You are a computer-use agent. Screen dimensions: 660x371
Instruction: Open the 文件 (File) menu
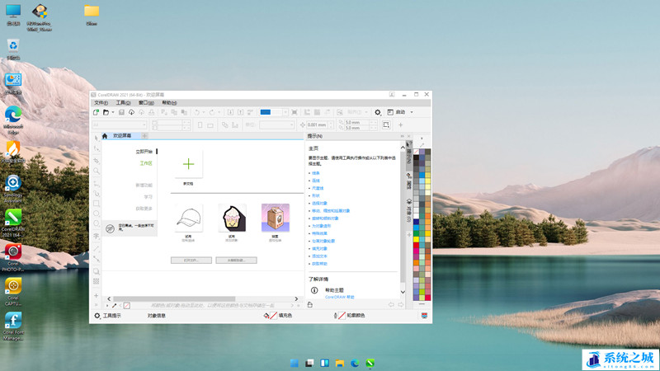(101, 103)
